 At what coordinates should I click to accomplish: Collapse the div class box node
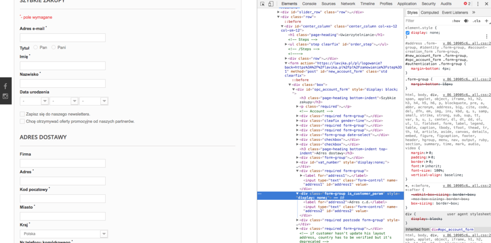[290, 84]
